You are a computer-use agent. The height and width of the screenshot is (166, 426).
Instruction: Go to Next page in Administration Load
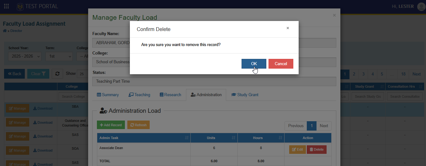324,126
